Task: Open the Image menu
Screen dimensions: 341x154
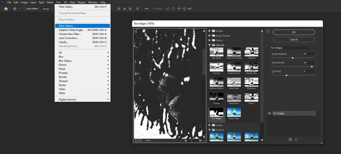Action: click(x=24, y=2)
